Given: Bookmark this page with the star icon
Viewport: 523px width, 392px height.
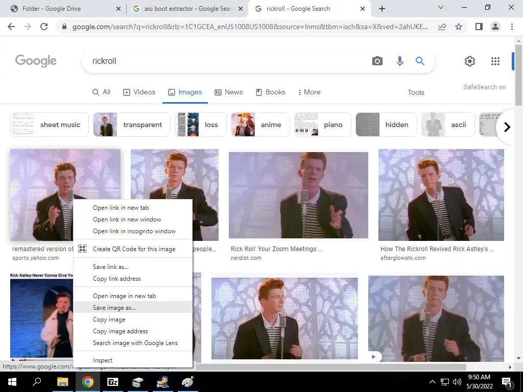Looking at the screenshot, I should tap(459, 27).
